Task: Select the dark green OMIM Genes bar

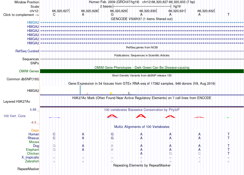Action: pos(142,71)
